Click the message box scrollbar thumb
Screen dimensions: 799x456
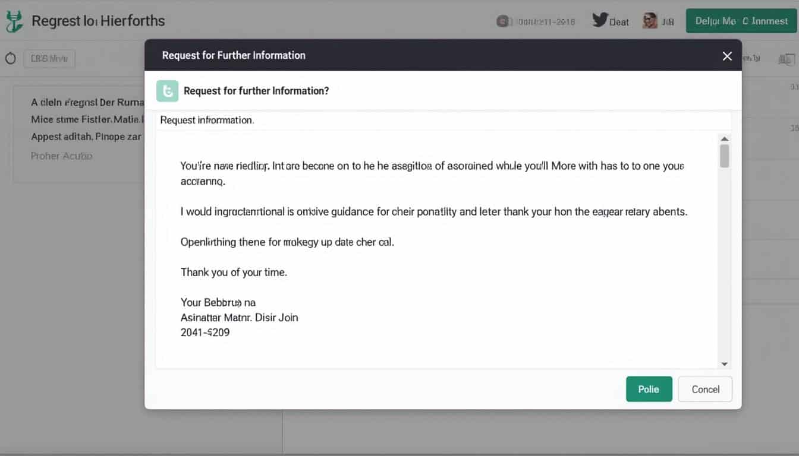(724, 156)
